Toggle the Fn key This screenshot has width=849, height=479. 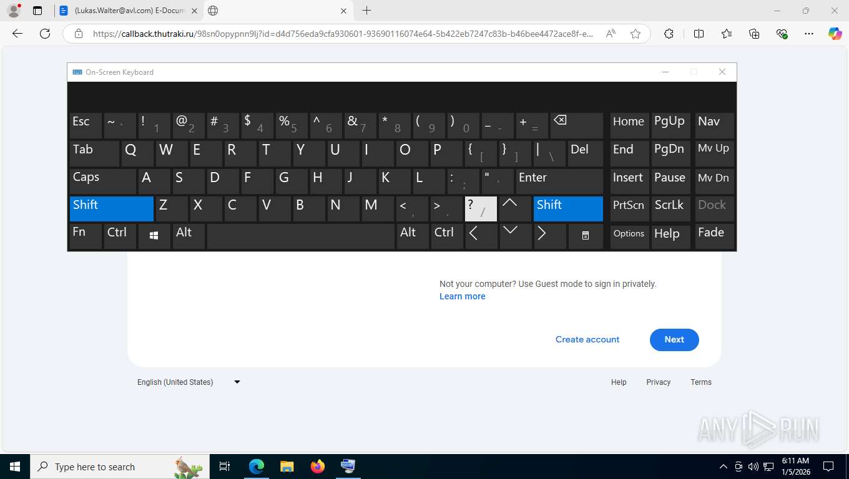(86, 236)
